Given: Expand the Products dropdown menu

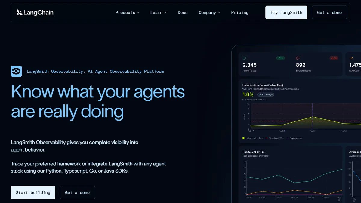Looking at the screenshot, I should tap(127, 12).
